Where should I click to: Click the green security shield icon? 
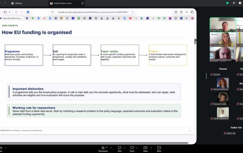pos(227,3)
